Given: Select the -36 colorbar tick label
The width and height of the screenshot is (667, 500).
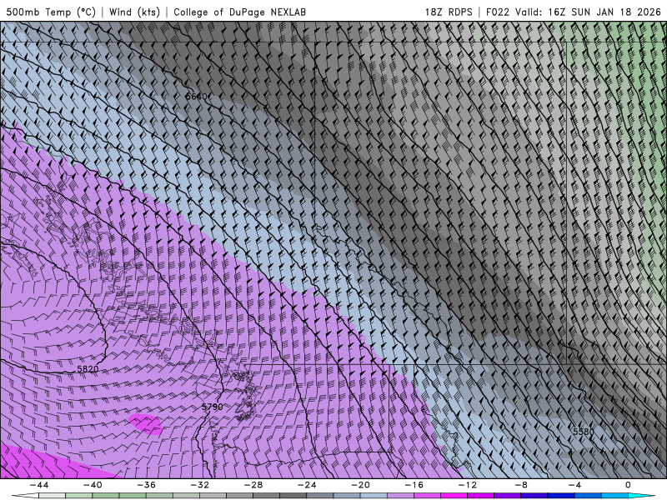Looking at the screenshot, I should [x=146, y=485].
